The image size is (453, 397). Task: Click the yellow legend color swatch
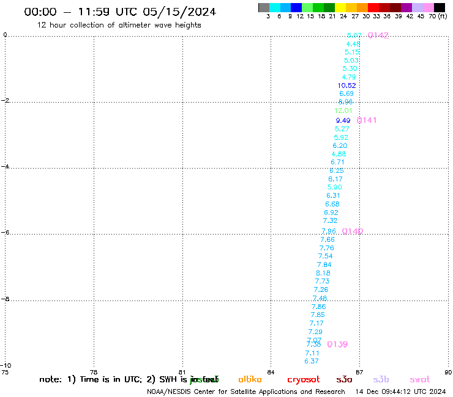pyautogui.click(x=340, y=7)
